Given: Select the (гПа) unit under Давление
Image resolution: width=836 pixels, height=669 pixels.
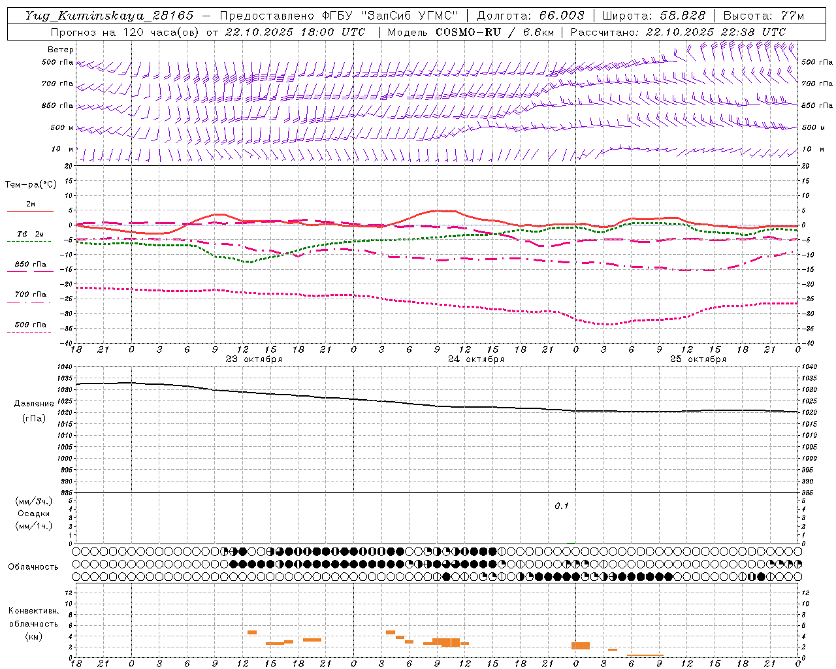Looking at the screenshot, I should coord(34,418).
